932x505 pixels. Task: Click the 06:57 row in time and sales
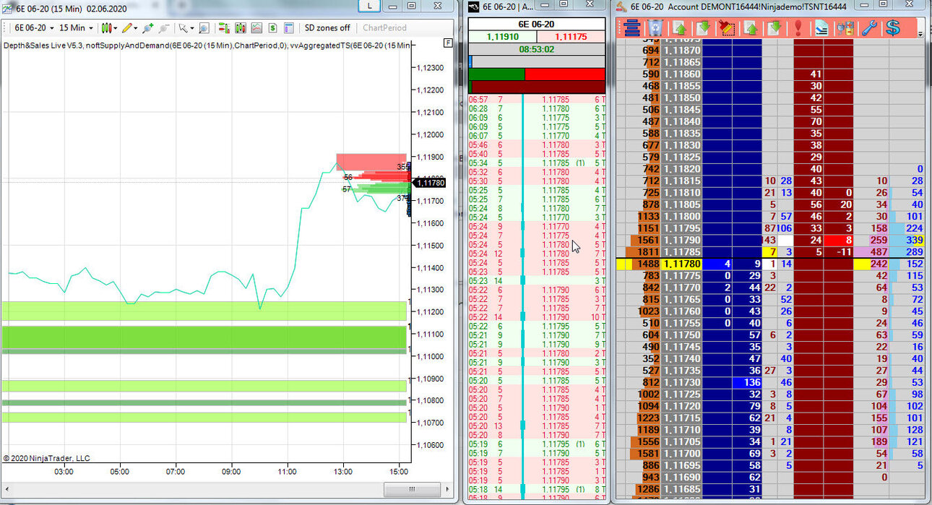[537, 99]
